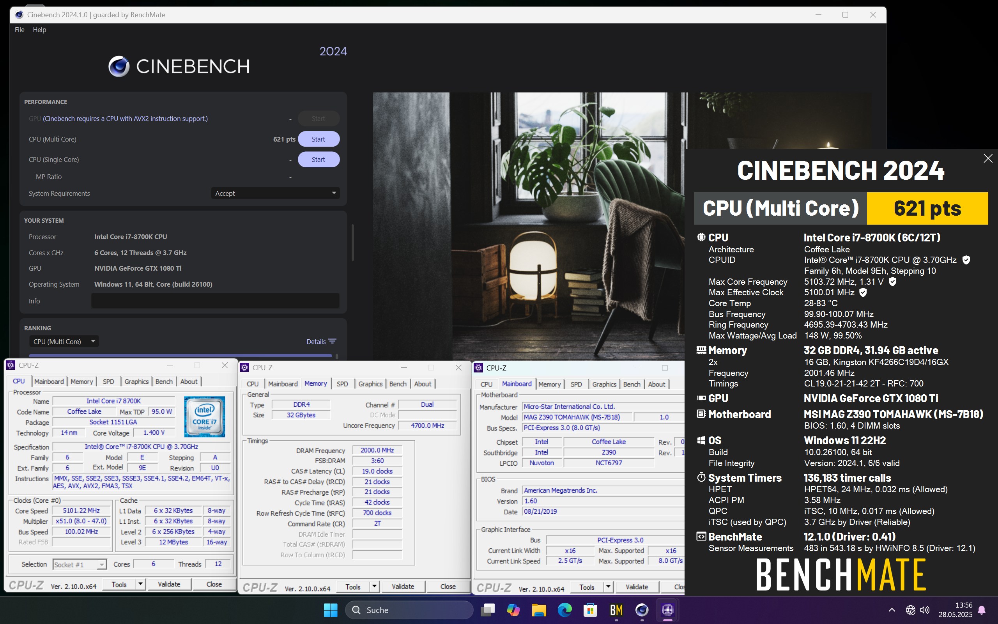Open Ranking CPU (Multi Core) dropdown
The height and width of the screenshot is (624, 998).
pyautogui.click(x=64, y=341)
